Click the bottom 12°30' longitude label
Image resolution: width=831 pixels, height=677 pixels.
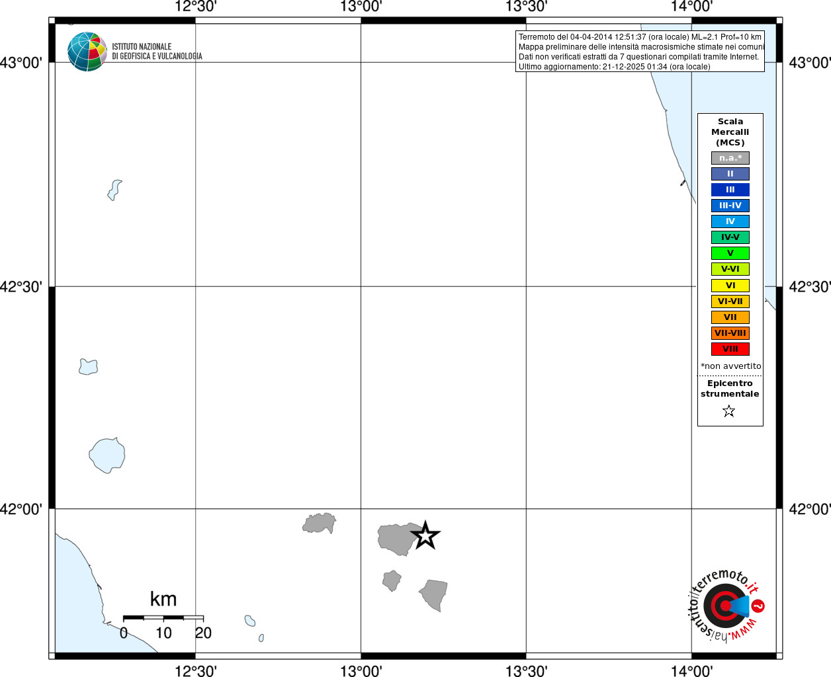[195, 670]
